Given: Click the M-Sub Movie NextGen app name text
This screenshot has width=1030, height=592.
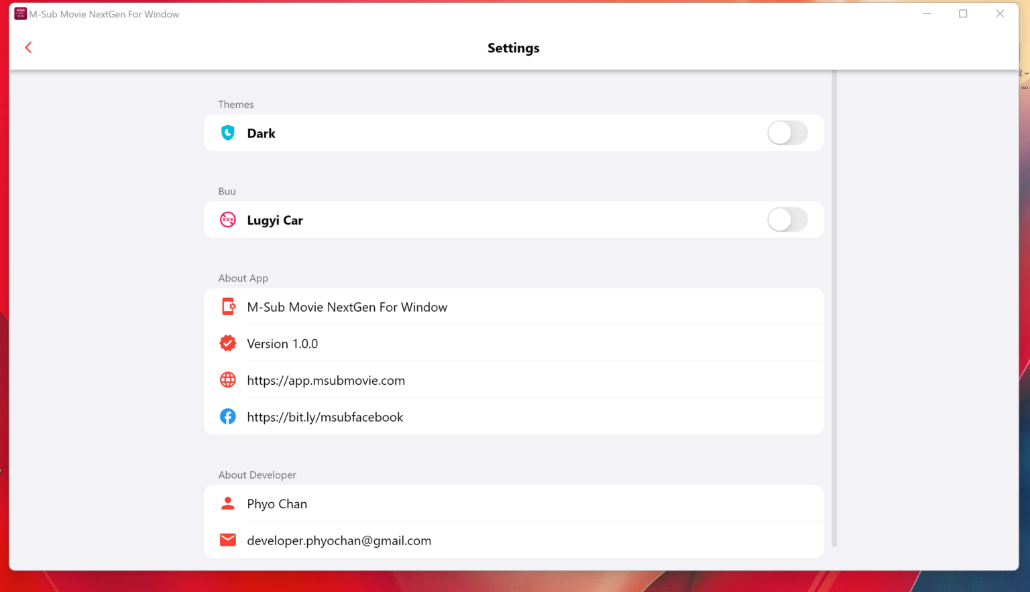Looking at the screenshot, I should (347, 307).
